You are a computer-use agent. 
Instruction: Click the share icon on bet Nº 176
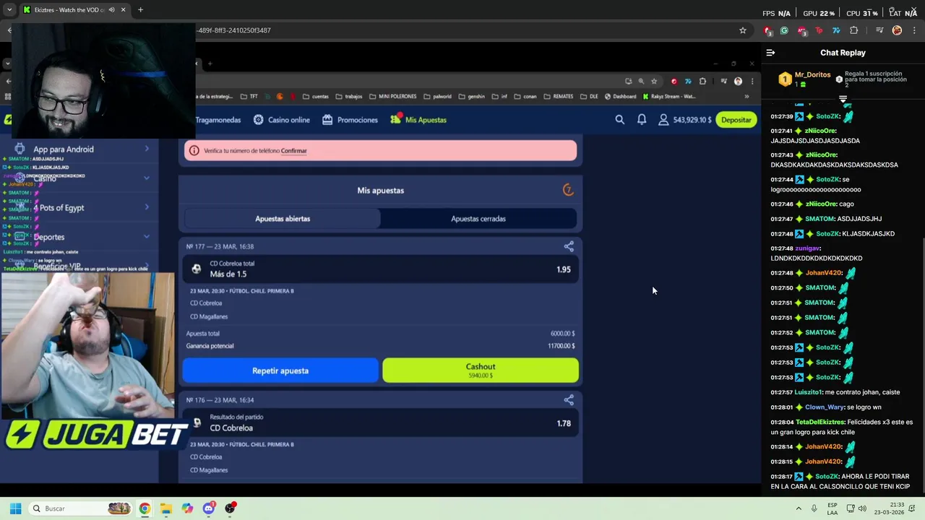(x=569, y=400)
